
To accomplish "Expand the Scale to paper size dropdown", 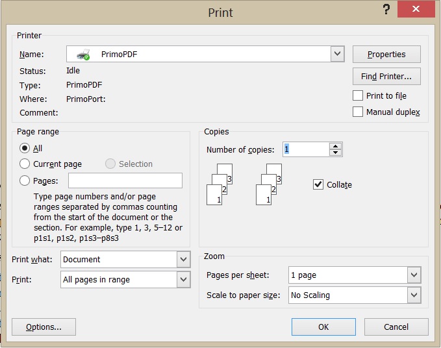I will (414, 295).
